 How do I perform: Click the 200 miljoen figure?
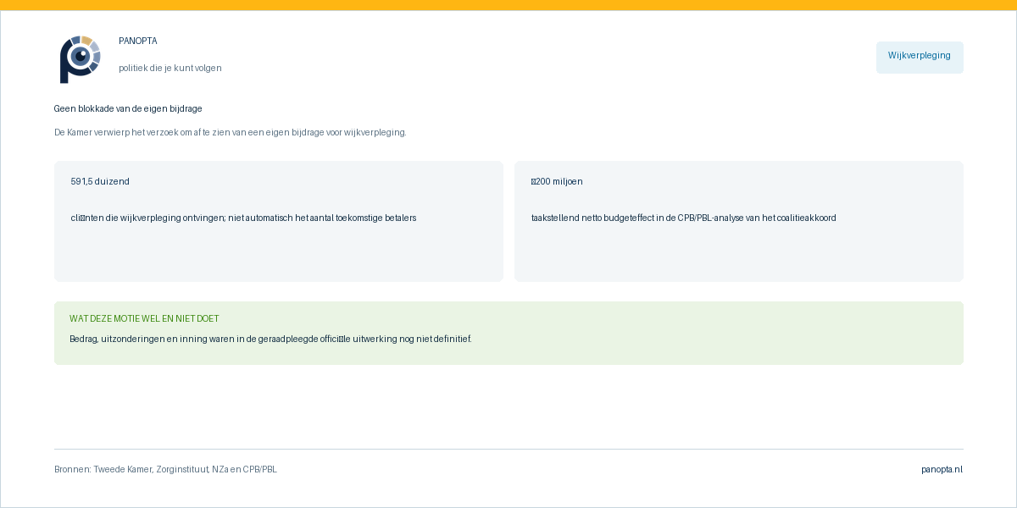[x=557, y=182]
